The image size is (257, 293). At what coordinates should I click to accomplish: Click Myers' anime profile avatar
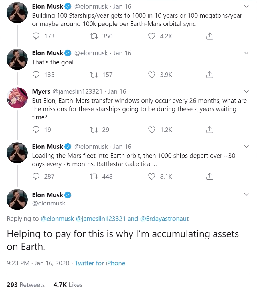pos(17,98)
